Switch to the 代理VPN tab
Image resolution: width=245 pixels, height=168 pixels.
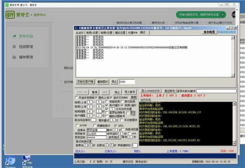pyautogui.click(x=133, y=33)
